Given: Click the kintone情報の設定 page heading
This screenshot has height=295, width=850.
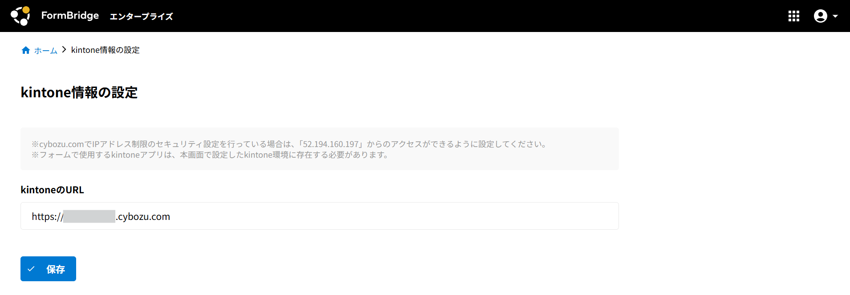Looking at the screenshot, I should point(79,92).
